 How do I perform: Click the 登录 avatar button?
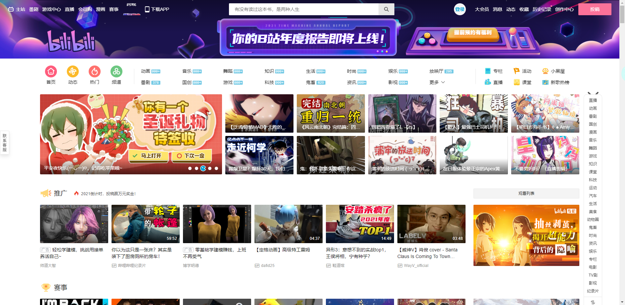(460, 9)
